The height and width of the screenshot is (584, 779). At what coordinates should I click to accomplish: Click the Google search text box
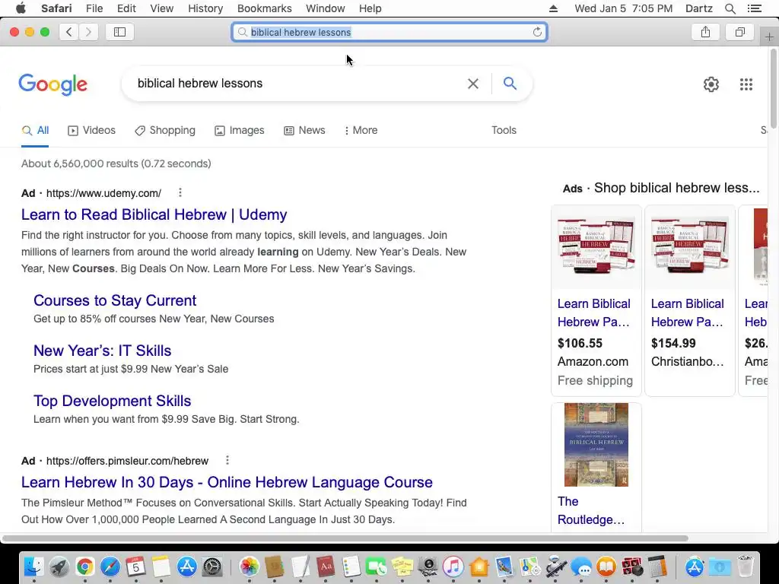click(298, 84)
